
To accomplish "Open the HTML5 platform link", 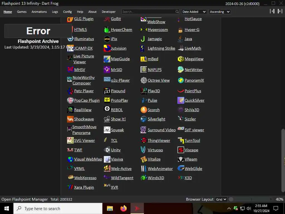I will (x=80, y=30).
